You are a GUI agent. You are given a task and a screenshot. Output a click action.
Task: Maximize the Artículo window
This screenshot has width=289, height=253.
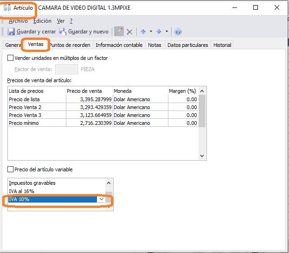(x=256, y=7)
